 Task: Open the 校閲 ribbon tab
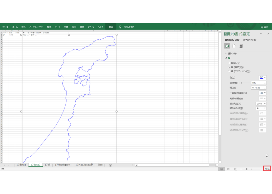pyautogui.click(x=66, y=27)
